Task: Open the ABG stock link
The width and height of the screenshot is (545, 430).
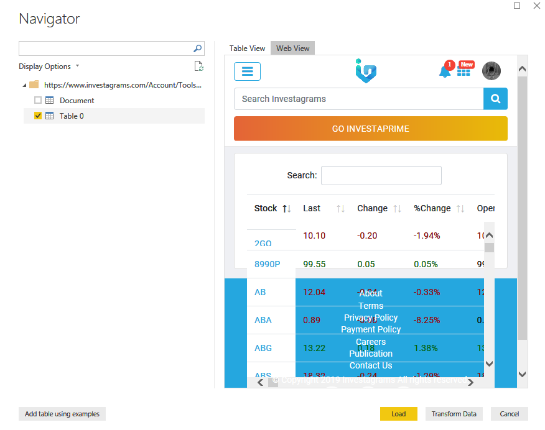Action: [263, 348]
